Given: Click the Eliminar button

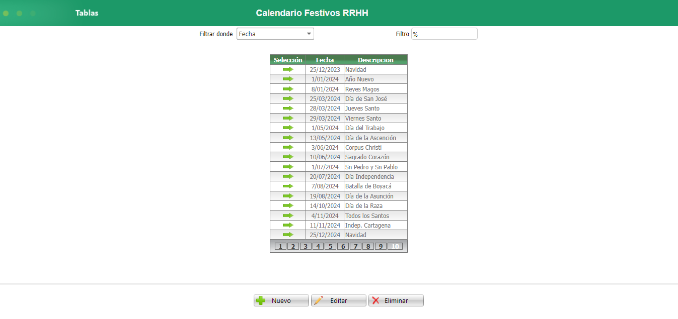Looking at the screenshot, I should pyautogui.click(x=396, y=300).
